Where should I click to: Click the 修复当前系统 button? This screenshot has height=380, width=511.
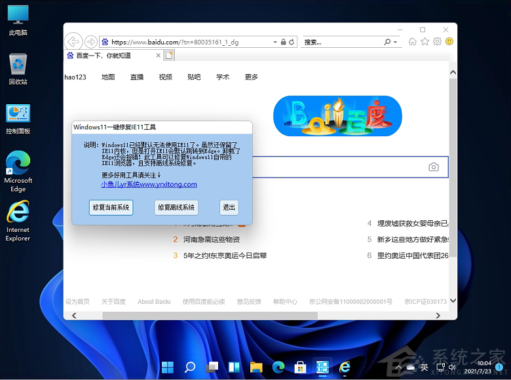(x=111, y=207)
